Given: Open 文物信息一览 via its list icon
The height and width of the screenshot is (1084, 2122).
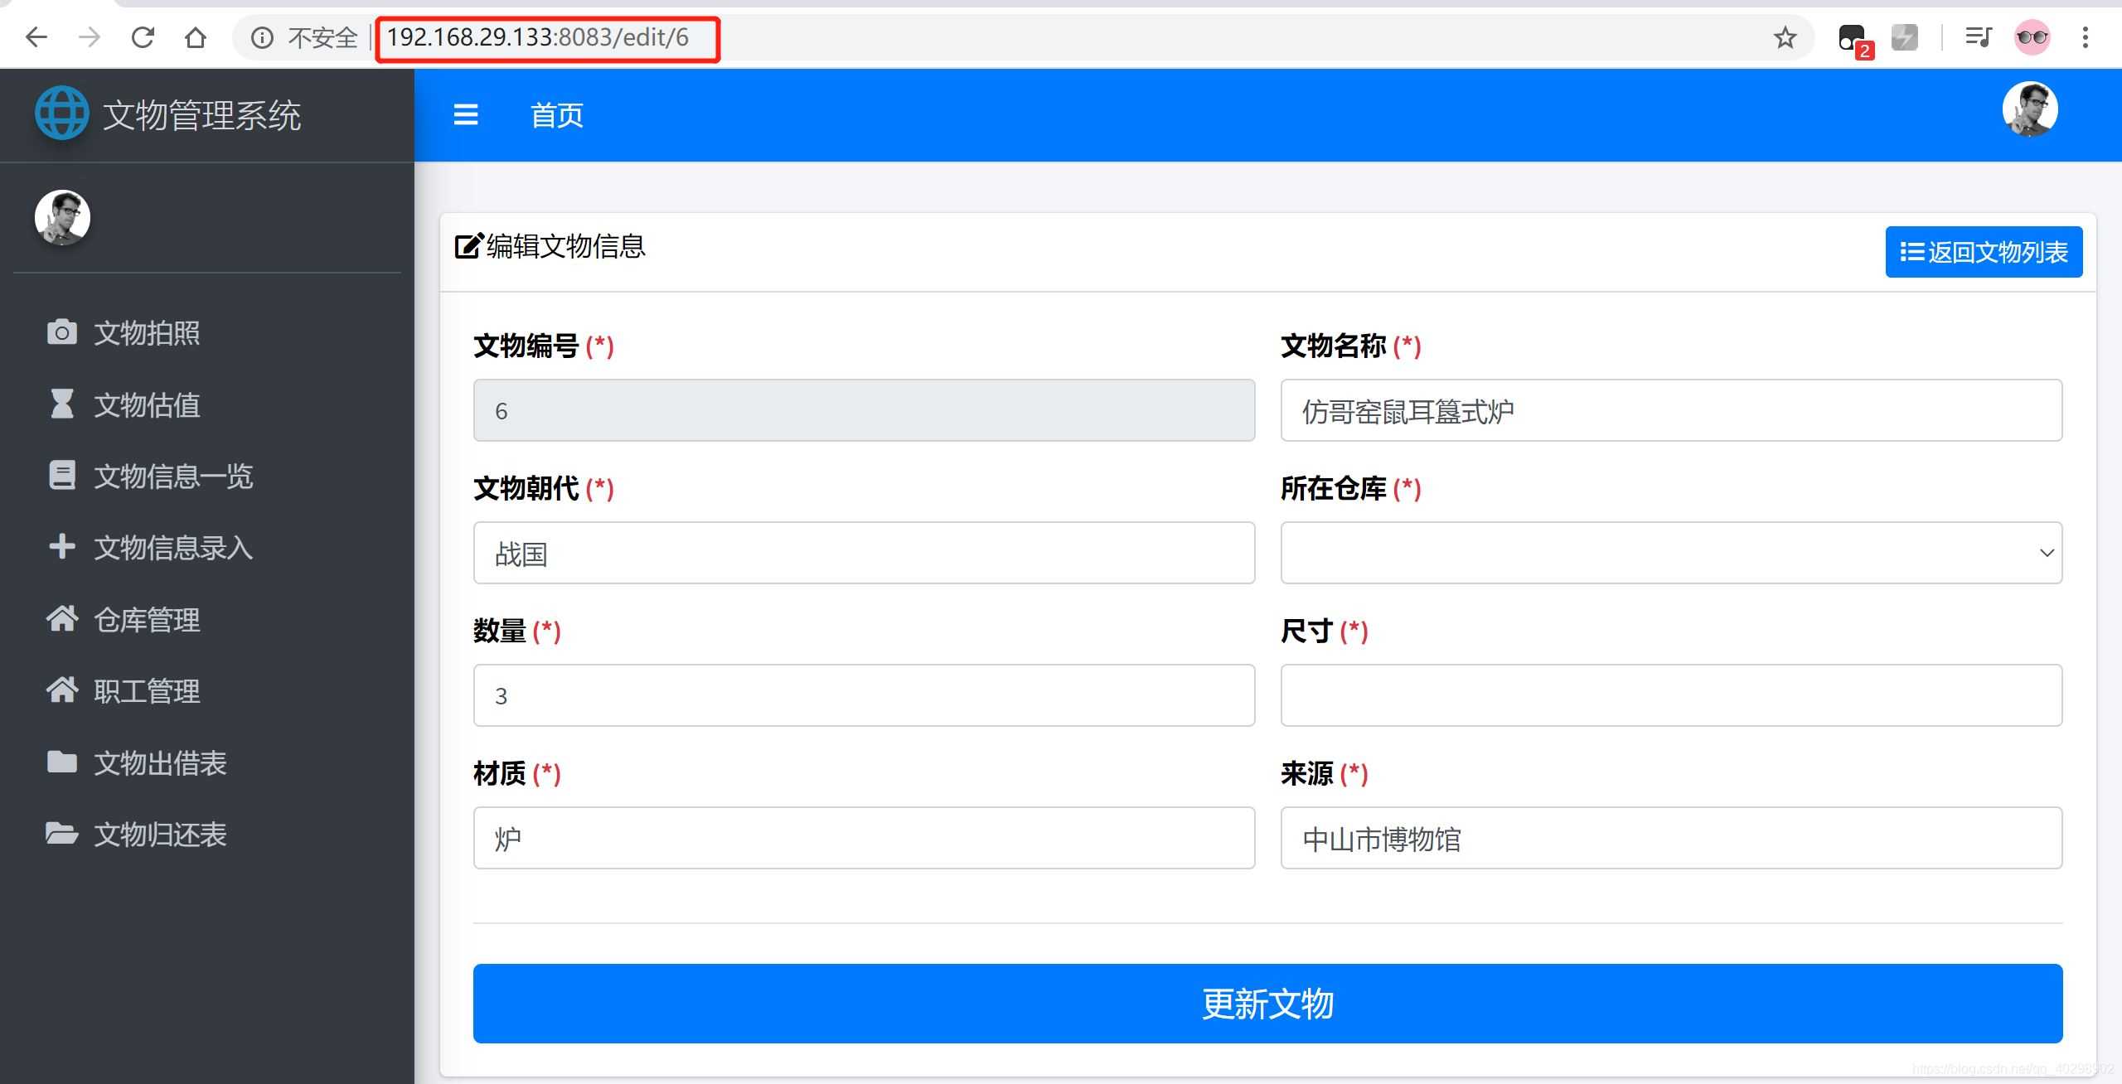Looking at the screenshot, I should (x=61, y=475).
